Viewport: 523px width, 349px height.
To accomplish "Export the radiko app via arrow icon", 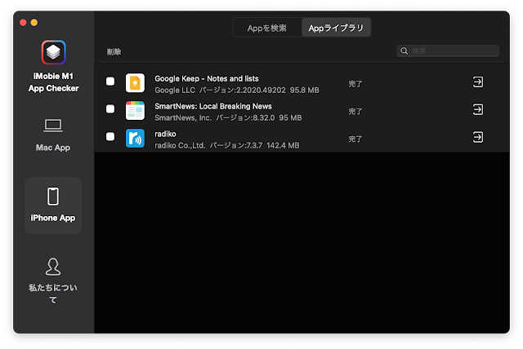I will (x=478, y=137).
